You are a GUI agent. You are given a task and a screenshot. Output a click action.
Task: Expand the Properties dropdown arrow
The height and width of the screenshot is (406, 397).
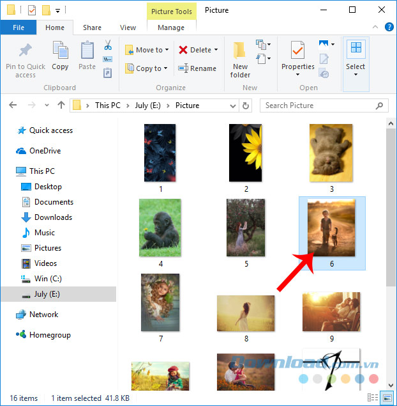pos(297,75)
